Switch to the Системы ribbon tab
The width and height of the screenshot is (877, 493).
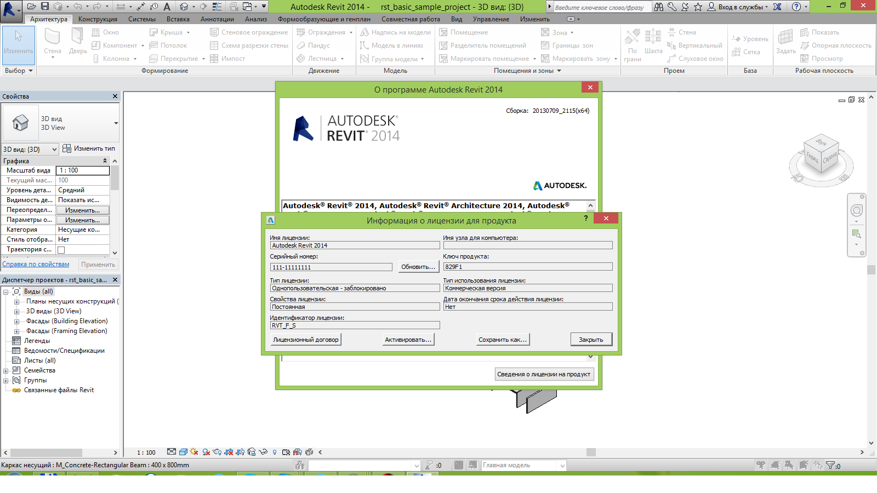142,19
